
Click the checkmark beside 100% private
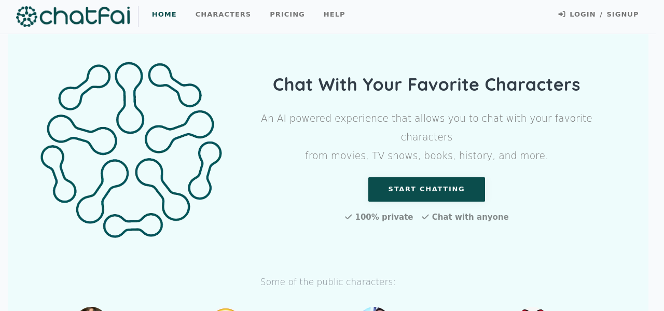click(349, 217)
